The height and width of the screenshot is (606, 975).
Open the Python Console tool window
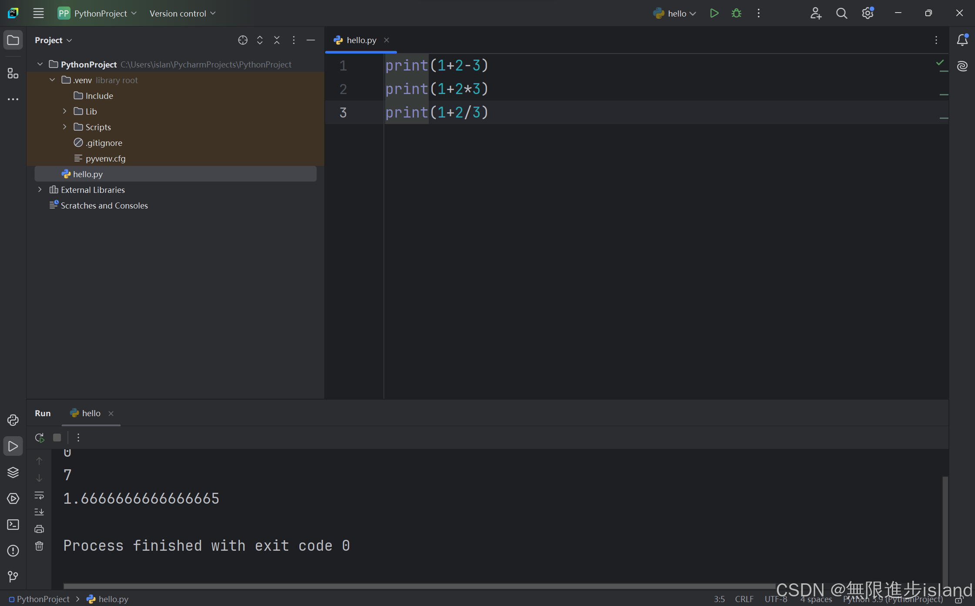(x=13, y=420)
